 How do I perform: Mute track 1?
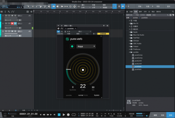click(6, 16)
